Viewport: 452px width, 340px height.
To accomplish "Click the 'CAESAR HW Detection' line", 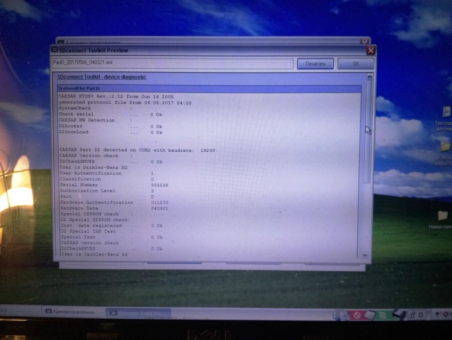I will point(95,120).
